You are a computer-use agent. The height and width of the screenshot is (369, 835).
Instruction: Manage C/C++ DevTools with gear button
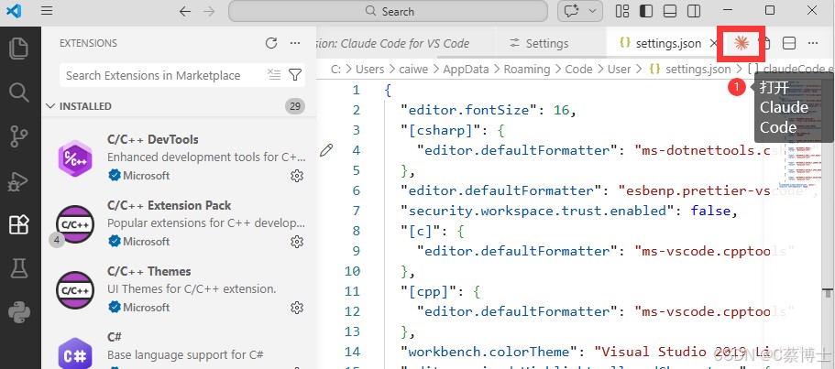pos(297,176)
